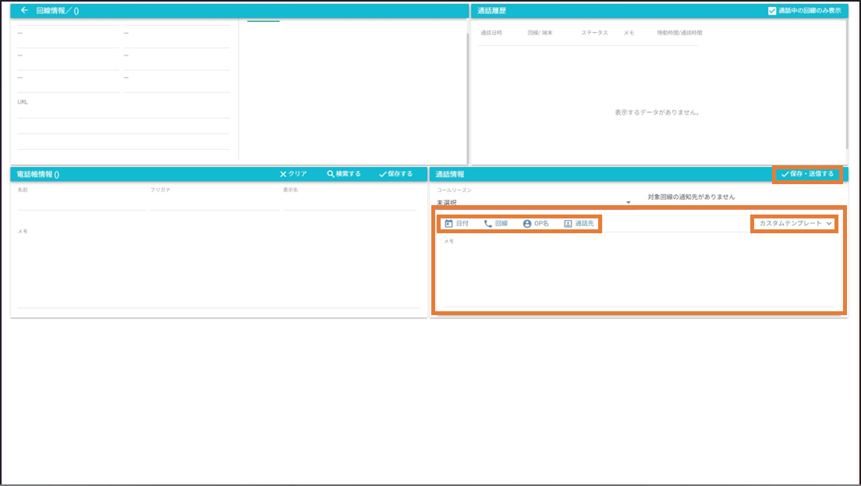Click the フリガナ input field
Image resolution: width=861 pixels, height=486 pixels.
click(214, 204)
